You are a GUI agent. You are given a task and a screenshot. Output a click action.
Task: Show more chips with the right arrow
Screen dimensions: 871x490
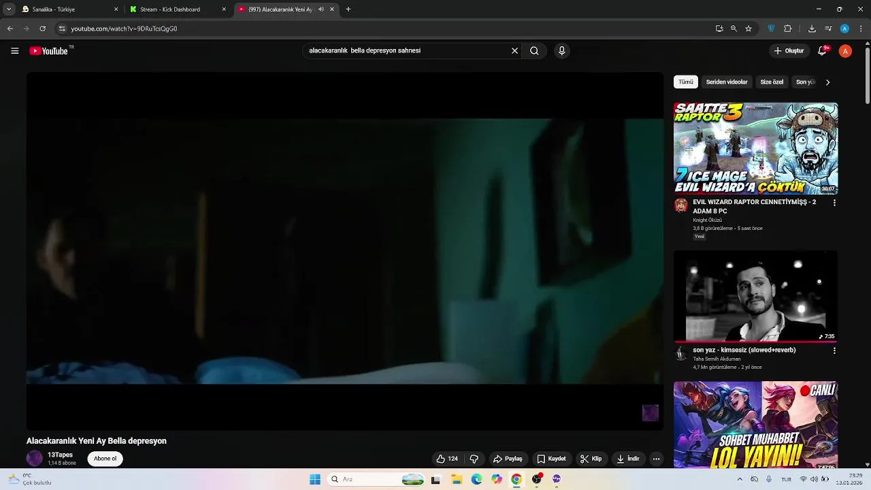[827, 82]
